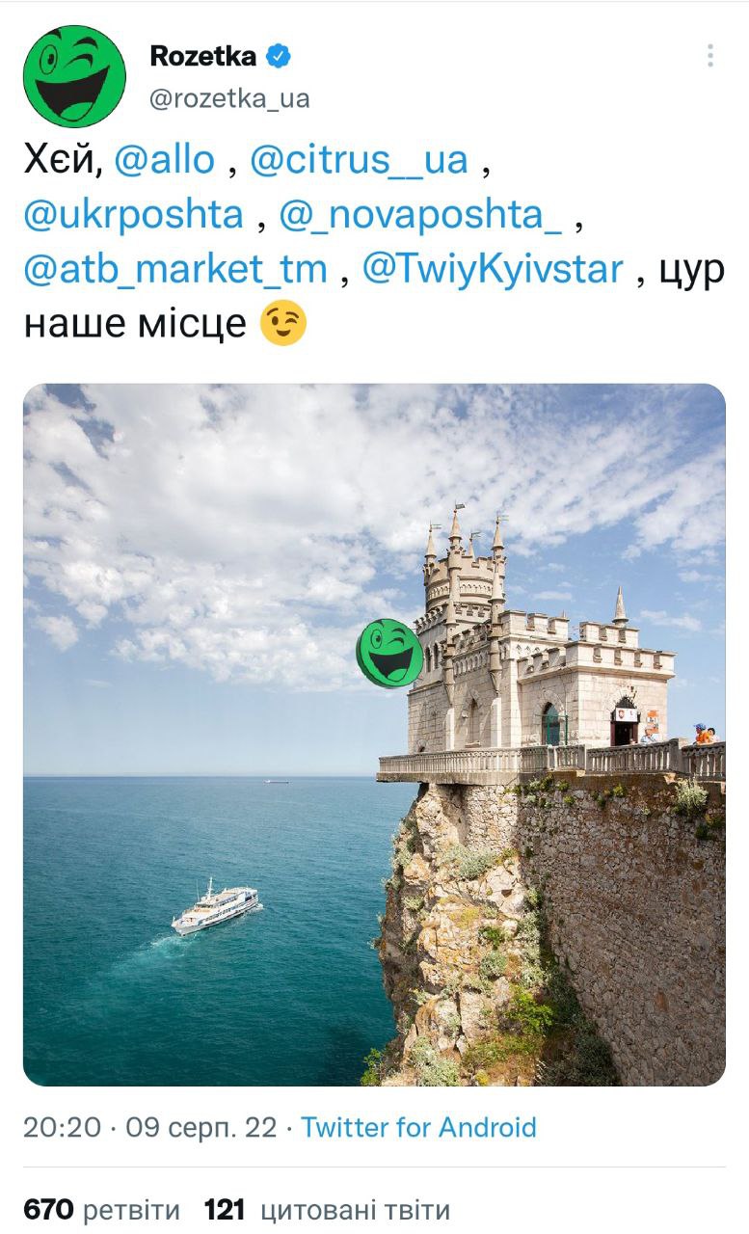
Task: Open the @_novaposhta_ mention
Action: coord(420,214)
